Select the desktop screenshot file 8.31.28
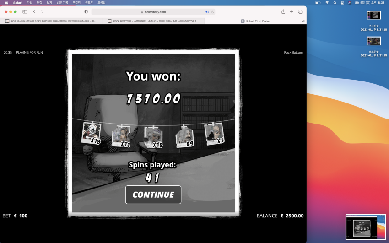Image resolution: width=389 pixels, height=243 pixels. point(373,21)
